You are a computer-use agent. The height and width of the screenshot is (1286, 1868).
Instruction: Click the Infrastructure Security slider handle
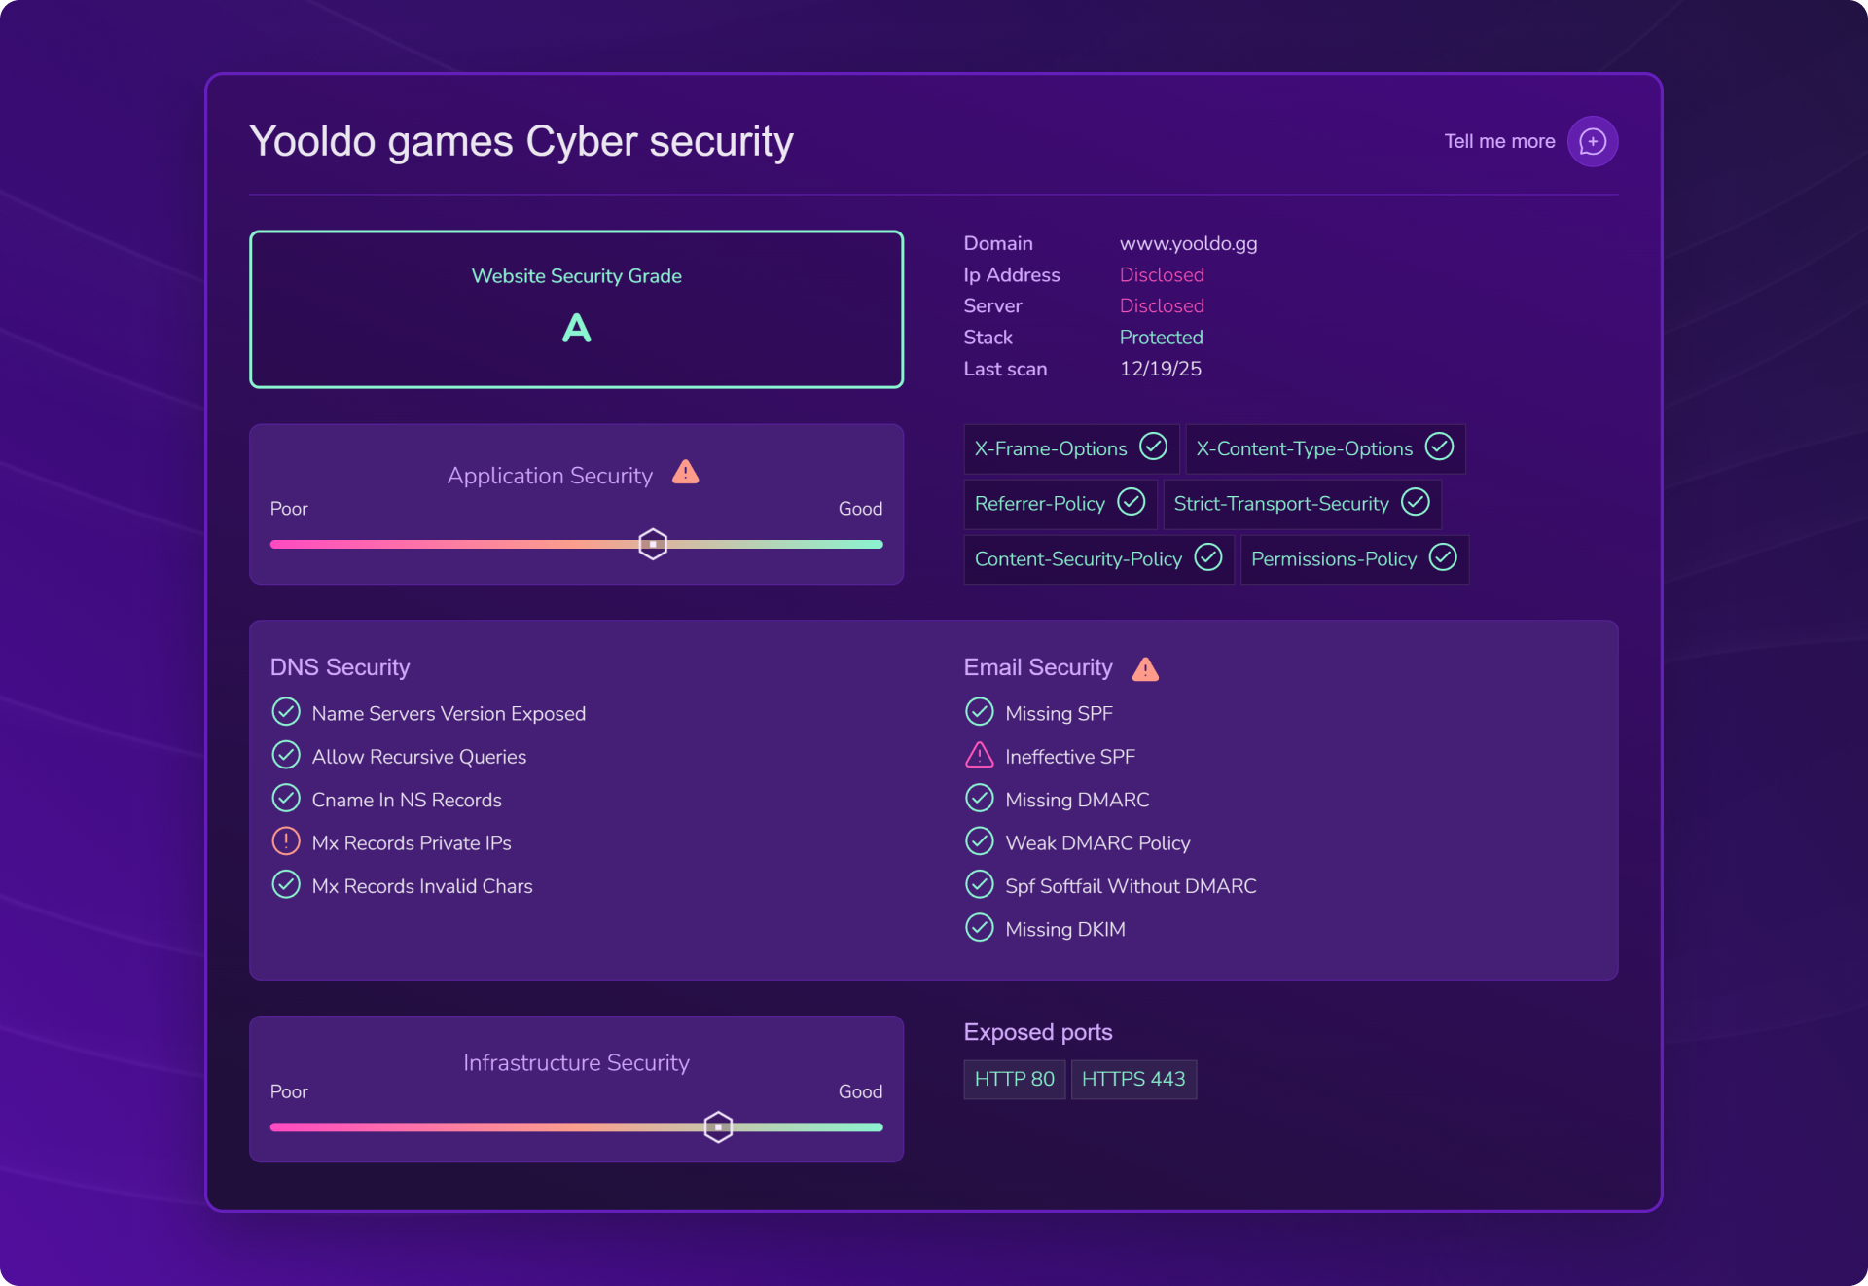click(x=718, y=1126)
